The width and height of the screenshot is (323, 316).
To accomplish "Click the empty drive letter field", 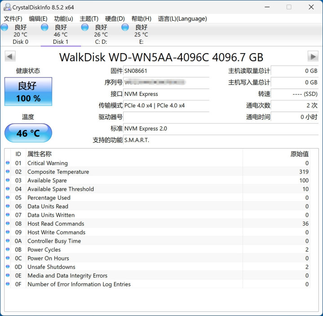I will [x=166, y=117].
